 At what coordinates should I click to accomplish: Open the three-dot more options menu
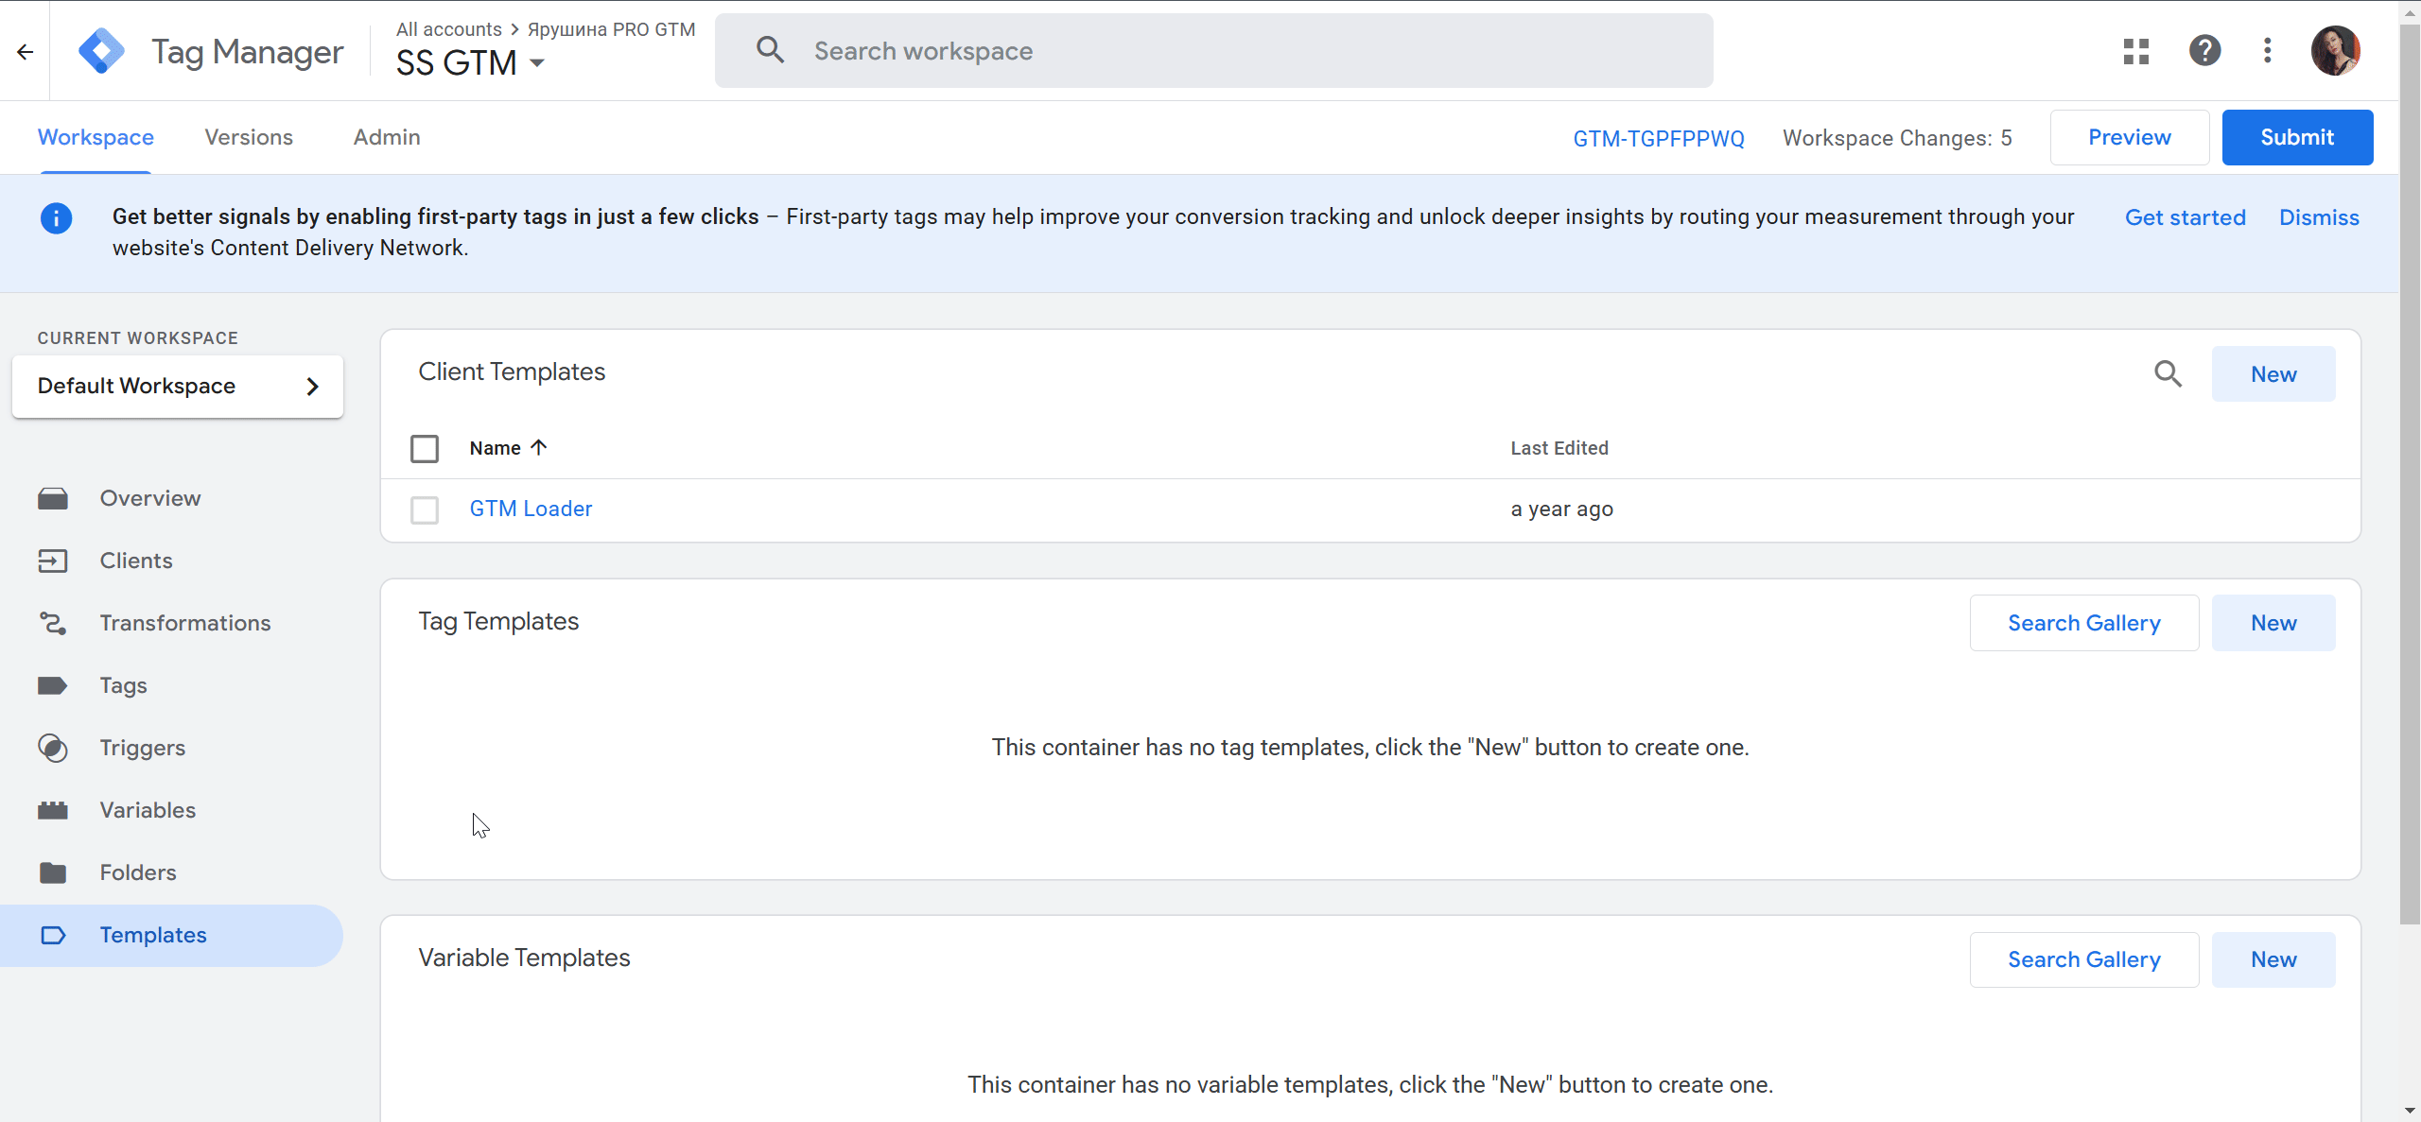pyautogui.click(x=2268, y=50)
